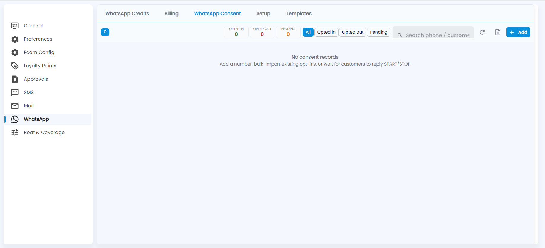
Task: Click the OPTED OUT count card
Action: coord(262,32)
